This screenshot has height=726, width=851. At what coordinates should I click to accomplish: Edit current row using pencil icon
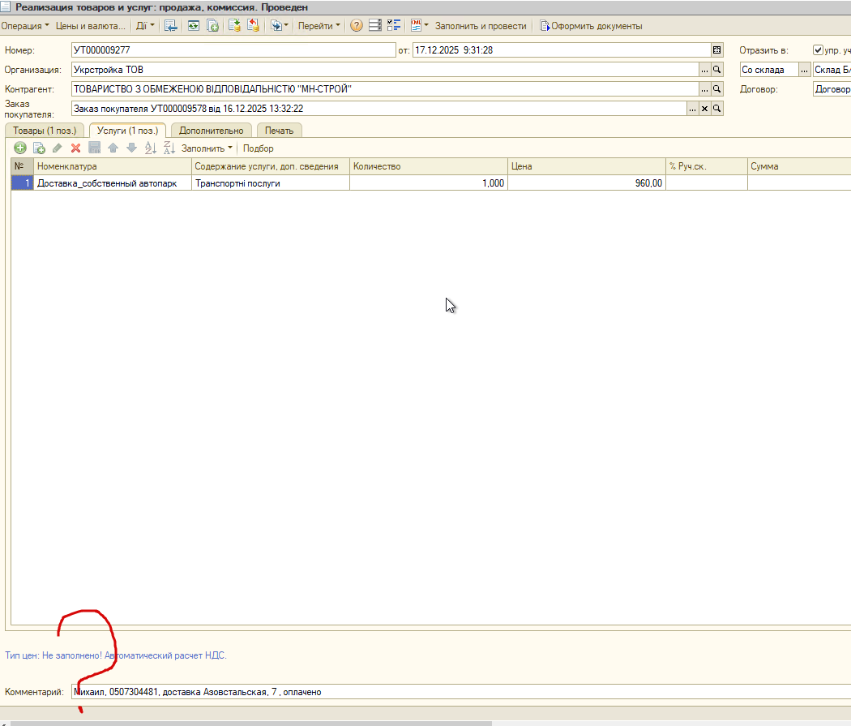click(x=57, y=148)
